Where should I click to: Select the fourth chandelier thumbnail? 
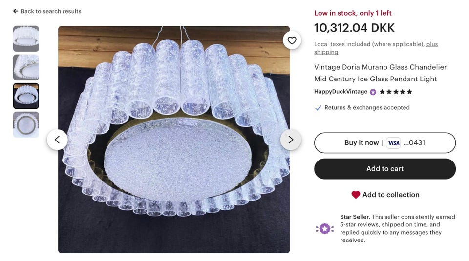click(x=26, y=124)
